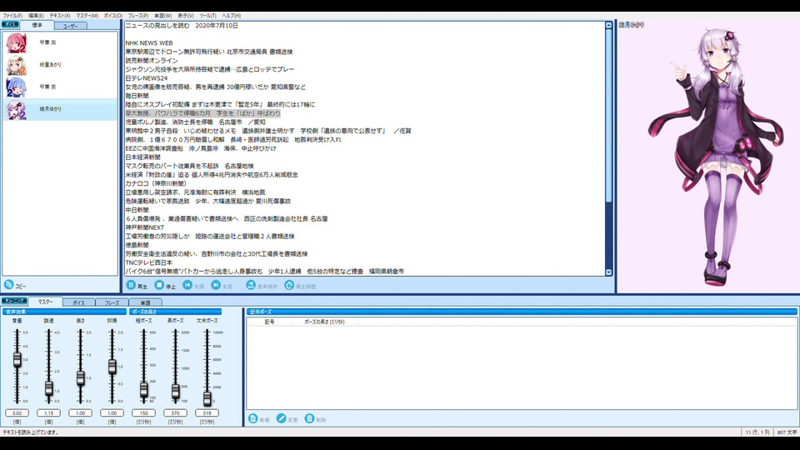The height and width of the screenshot is (450, 800).
Task: Click the 長ポーズ slider handle
Action: [x=175, y=392]
